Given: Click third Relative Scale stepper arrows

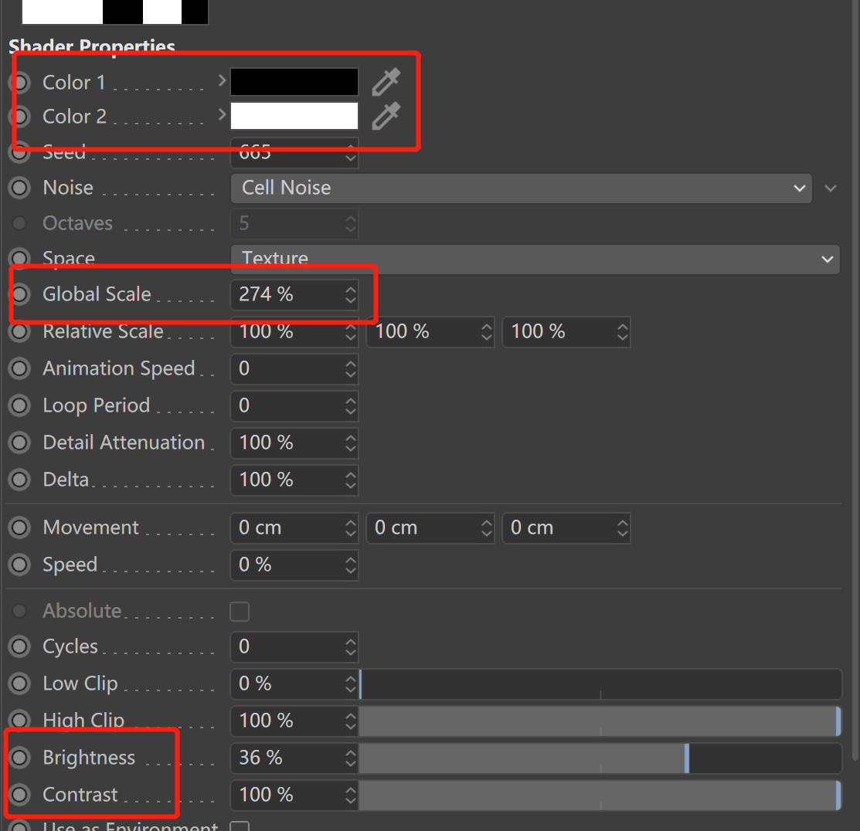Looking at the screenshot, I should pos(623,331).
